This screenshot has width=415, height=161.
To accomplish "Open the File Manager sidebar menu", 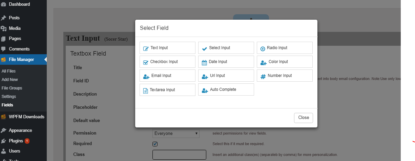I will [x=21, y=60].
